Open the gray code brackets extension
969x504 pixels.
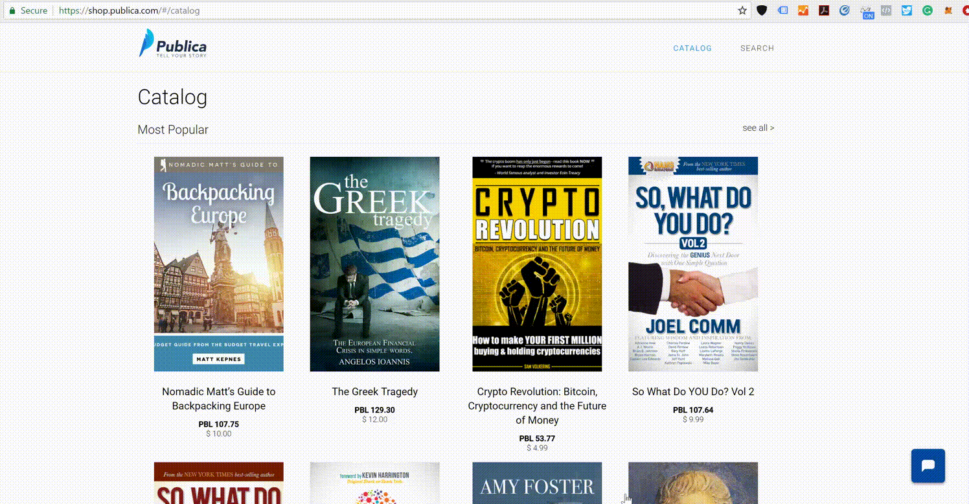(886, 10)
